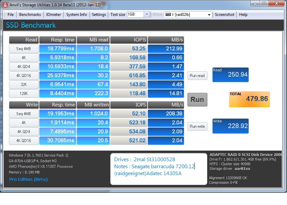Image resolution: width=287 pixels, height=205 pixels.
Task: Click the ADAPTEC RAID 0 SCSI device text
Action: pos(246,155)
